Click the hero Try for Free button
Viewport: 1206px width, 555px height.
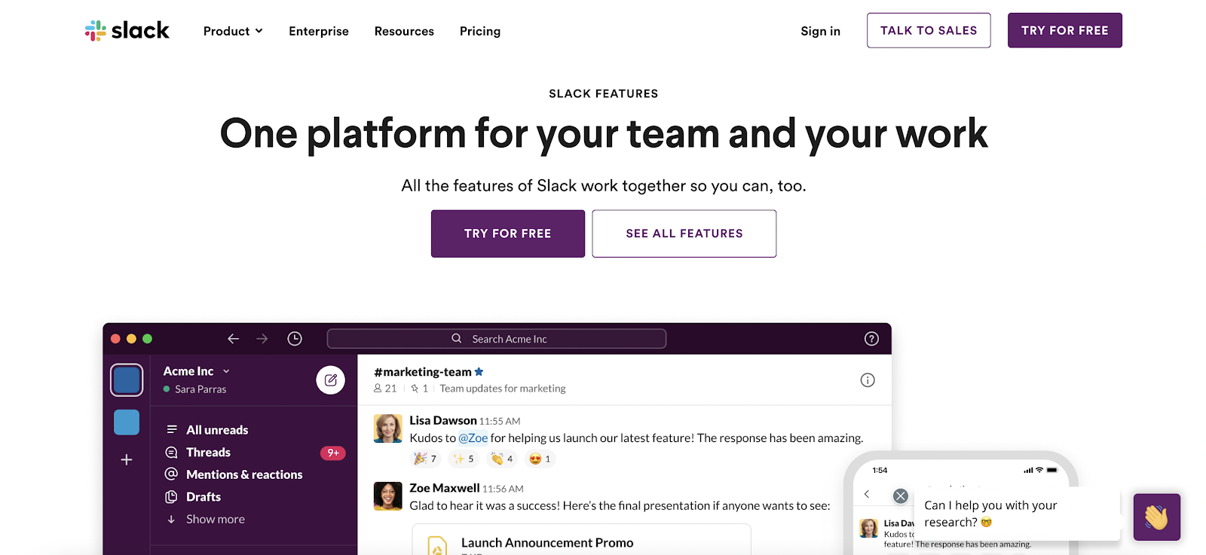tap(508, 233)
